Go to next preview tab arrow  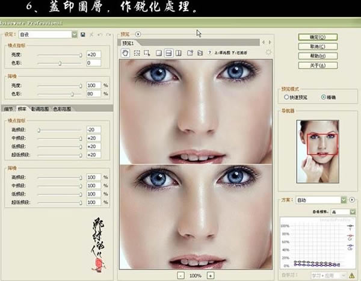[x=270, y=42]
